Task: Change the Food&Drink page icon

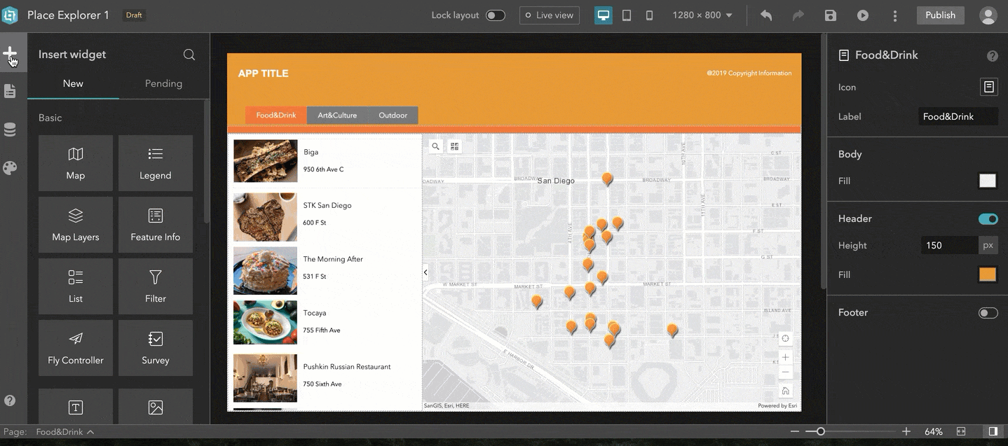Action: tap(988, 87)
